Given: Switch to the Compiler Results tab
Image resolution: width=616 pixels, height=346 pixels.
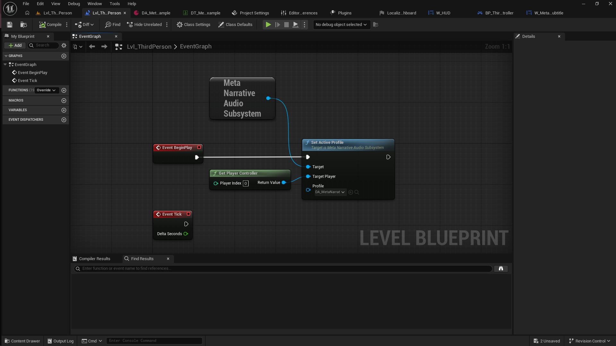Looking at the screenshot, I should 94,259.
